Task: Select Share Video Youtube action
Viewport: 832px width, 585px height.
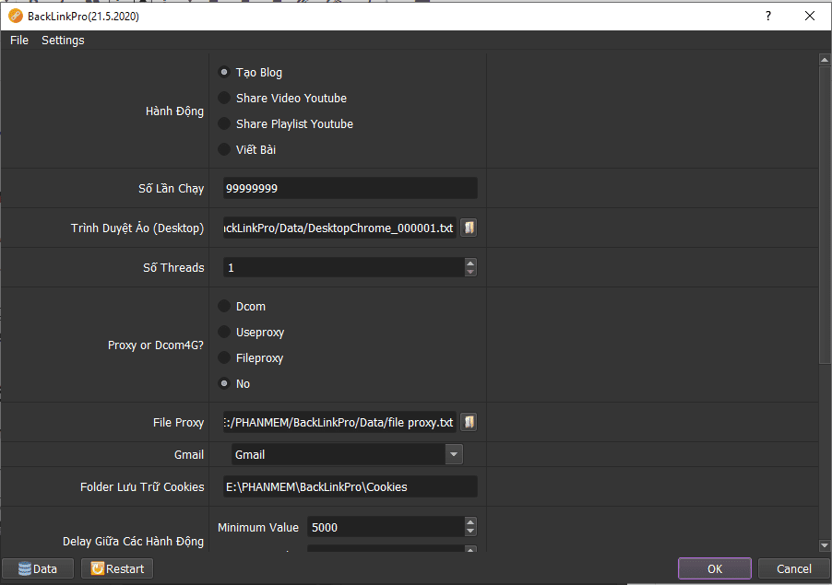Action: click(x=224, y=98)
